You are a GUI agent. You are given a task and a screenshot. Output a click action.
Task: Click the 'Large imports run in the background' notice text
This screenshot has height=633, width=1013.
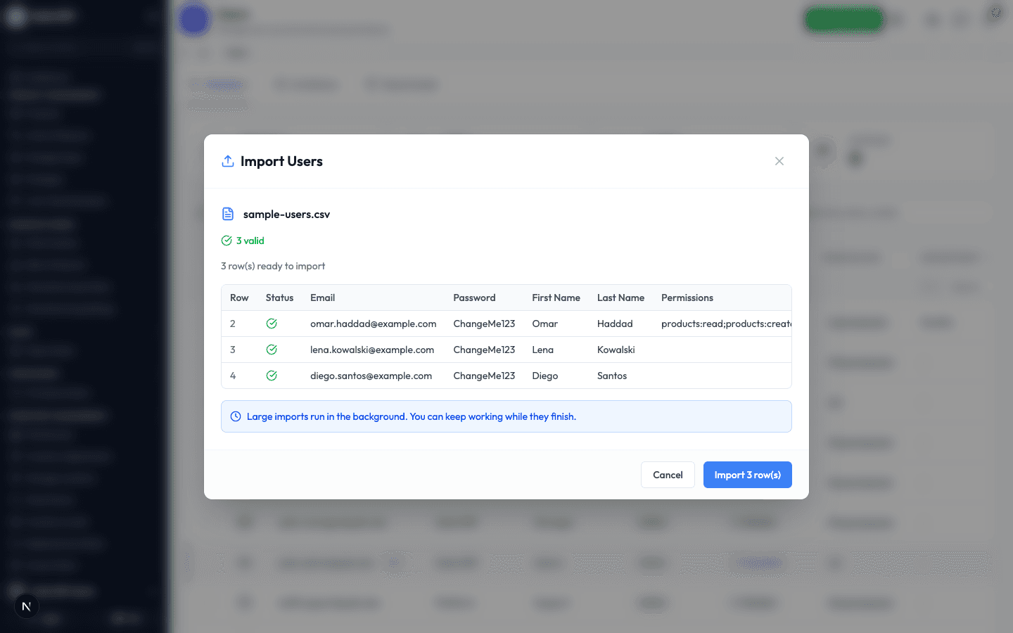point(412,416)
